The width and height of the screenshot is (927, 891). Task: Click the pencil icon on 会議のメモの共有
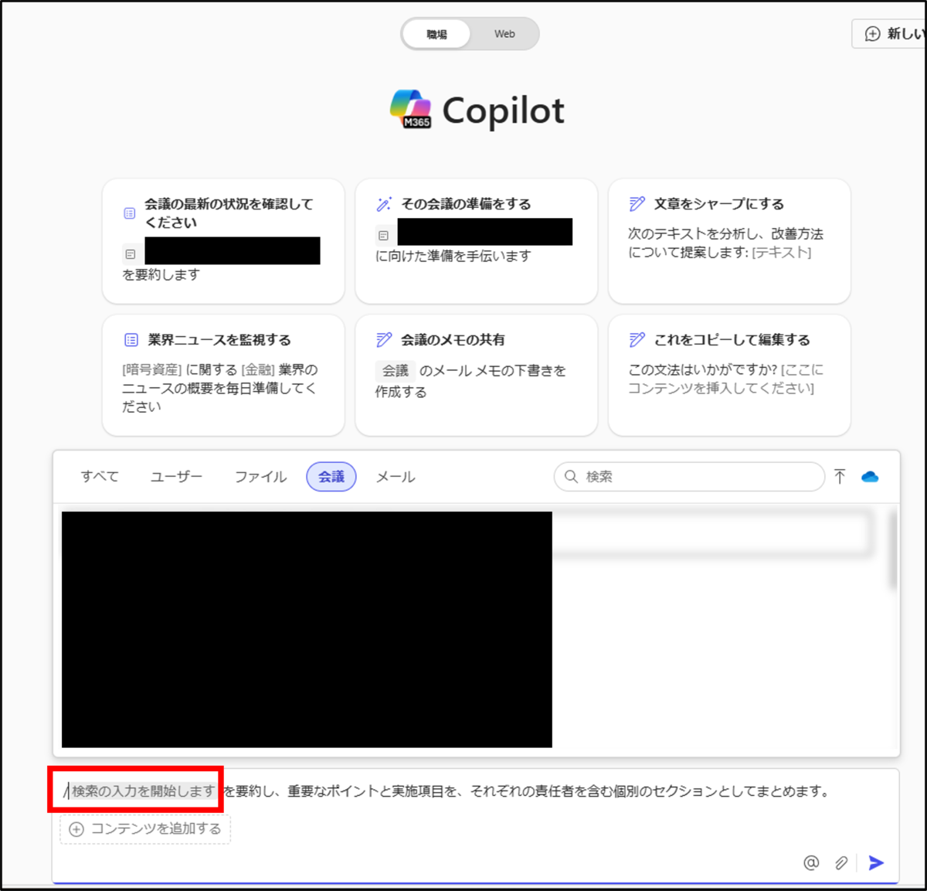pos(384,340)
